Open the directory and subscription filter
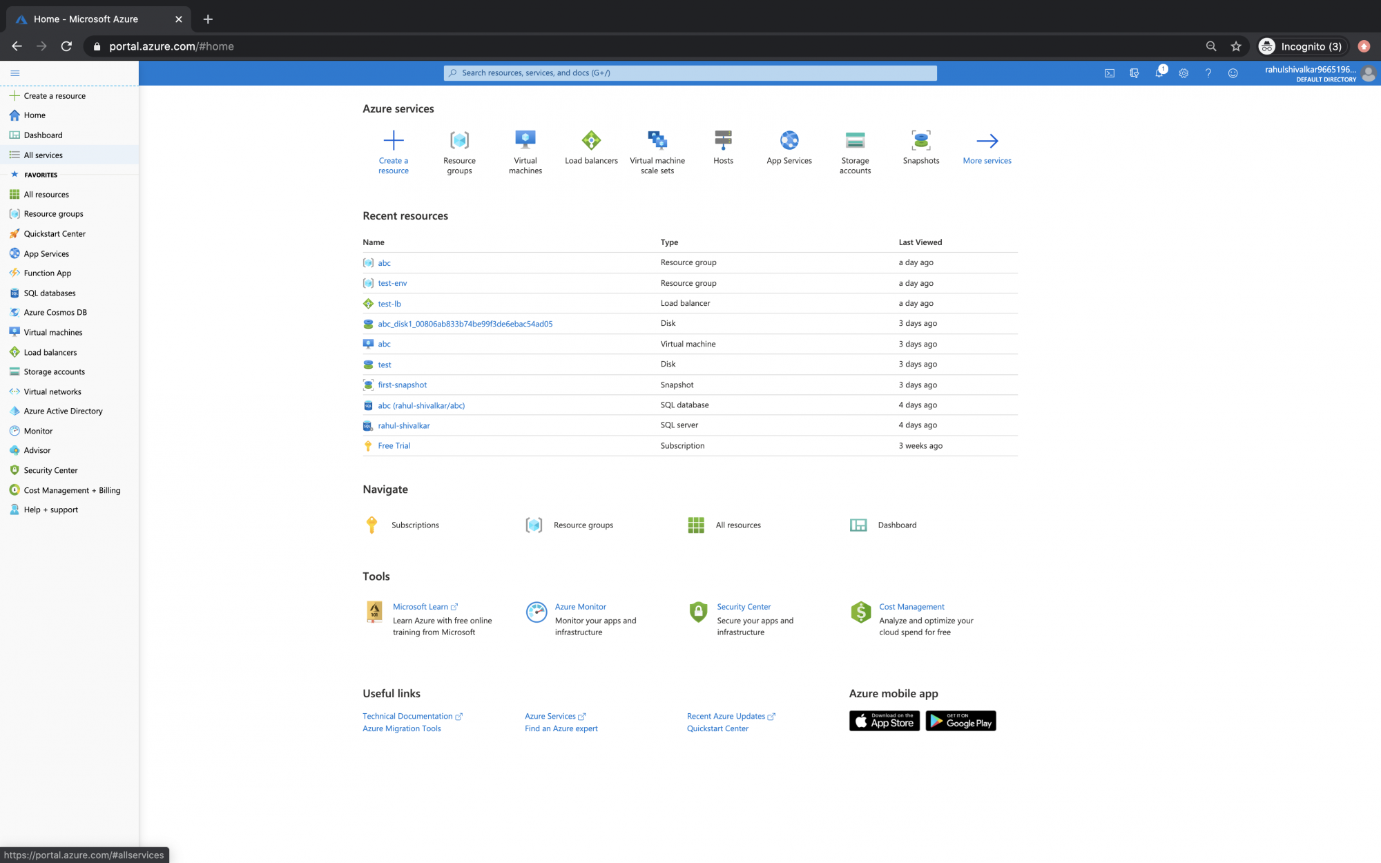 point(1134,72)
